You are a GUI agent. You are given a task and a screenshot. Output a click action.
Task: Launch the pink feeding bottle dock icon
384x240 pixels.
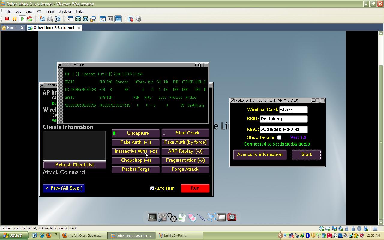pos(192,217)
